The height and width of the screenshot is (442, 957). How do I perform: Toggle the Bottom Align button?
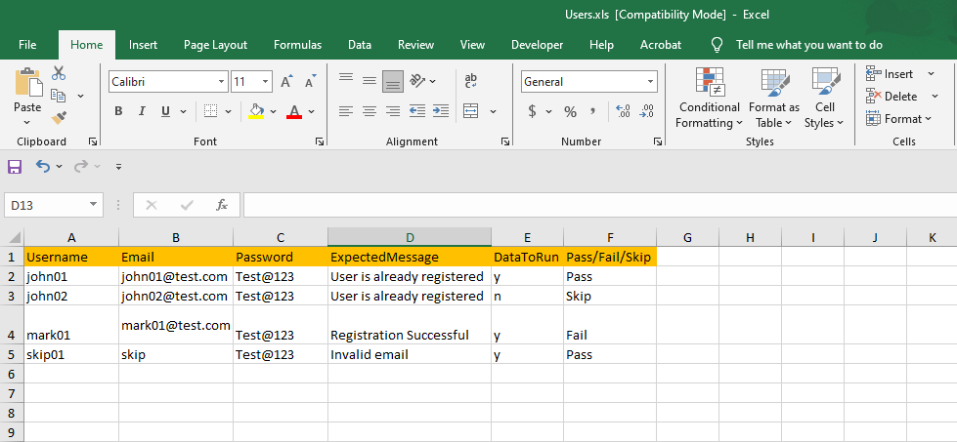(x=393, y=81)
